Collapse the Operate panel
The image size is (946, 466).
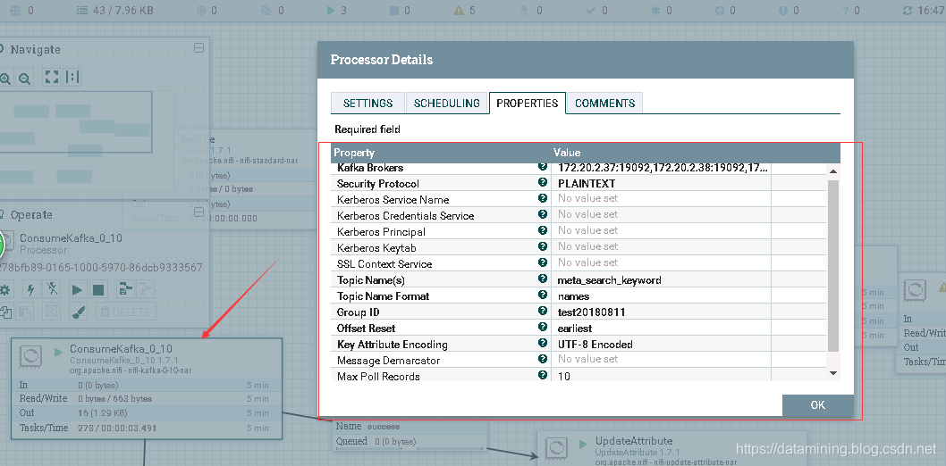198,212
